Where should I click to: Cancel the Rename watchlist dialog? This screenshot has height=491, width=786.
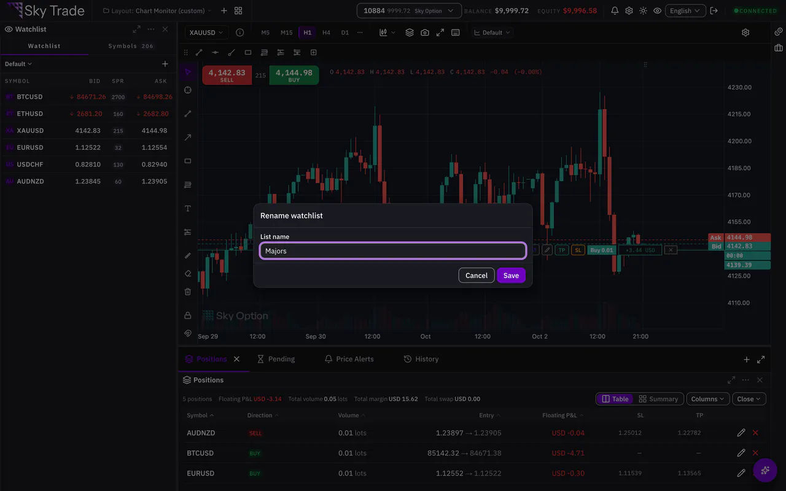pyautogui.click(x=477, y=276)
